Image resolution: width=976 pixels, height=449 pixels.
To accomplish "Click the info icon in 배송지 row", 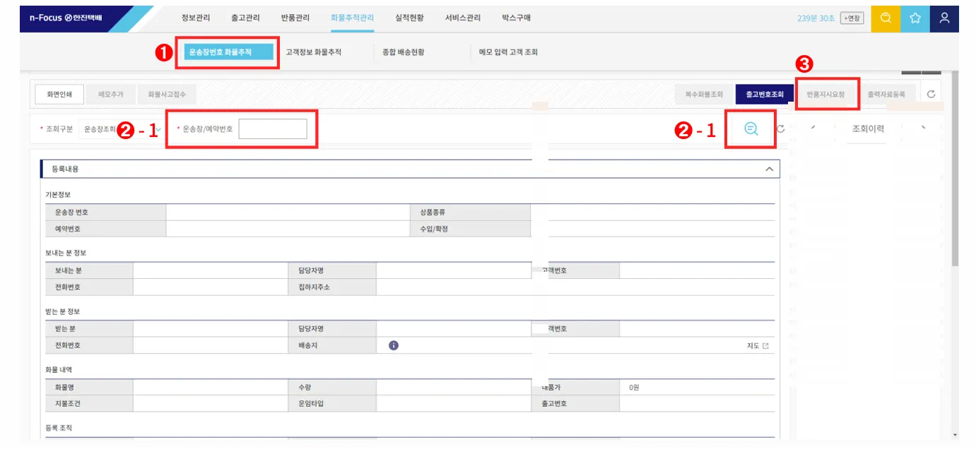I will 394,345.
